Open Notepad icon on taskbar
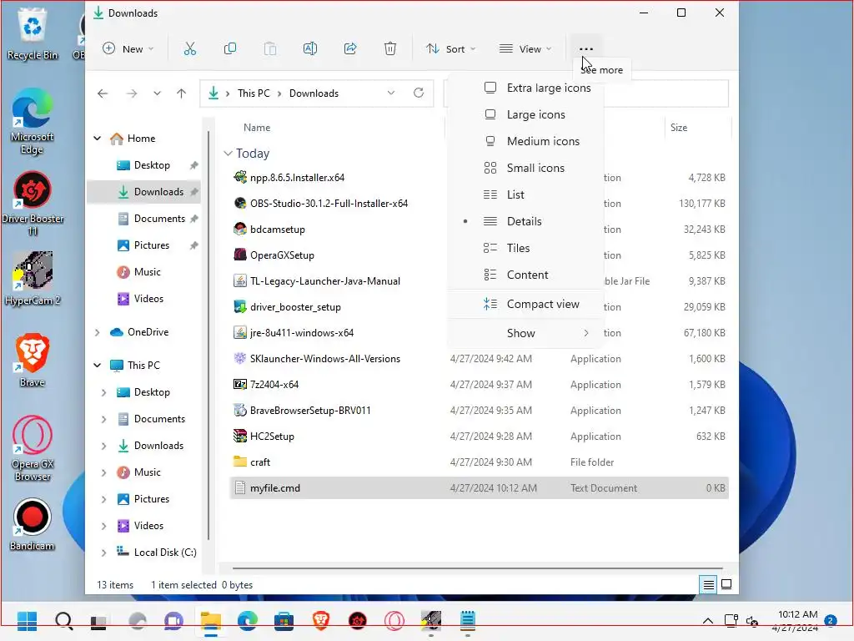Image resolution: width=854 pixels, height=641 pixels. tap(467, 621)
